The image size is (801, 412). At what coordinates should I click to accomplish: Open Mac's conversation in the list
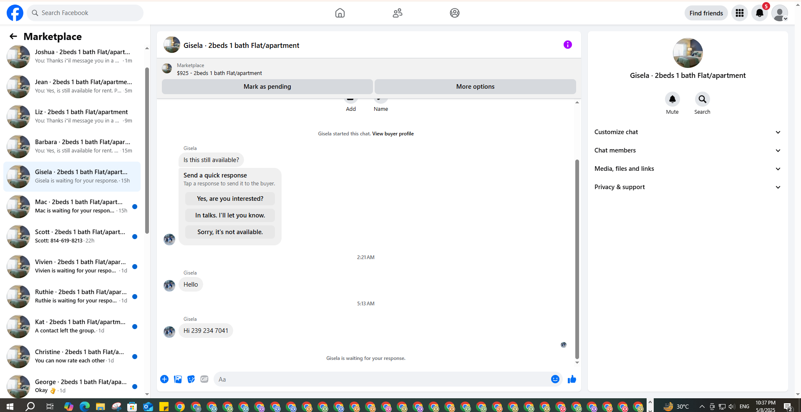coord(72,207)
